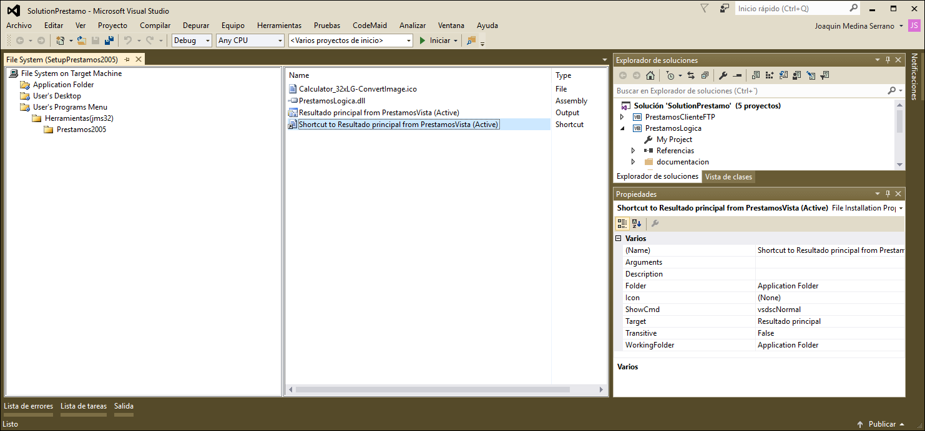Close the File System (SetupPrestamos2005) tab
This screenshot has height=431, width=925.
(x=139, y=60)
